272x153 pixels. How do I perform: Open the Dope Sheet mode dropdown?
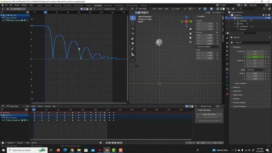(15, 106)
